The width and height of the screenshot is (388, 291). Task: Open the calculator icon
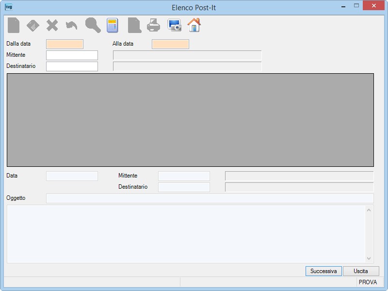click(113, 25)
